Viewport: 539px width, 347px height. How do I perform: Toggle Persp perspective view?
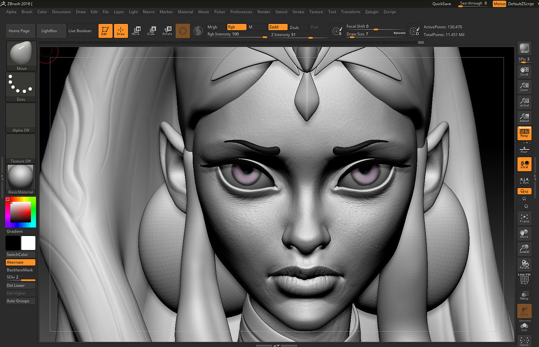524,133
